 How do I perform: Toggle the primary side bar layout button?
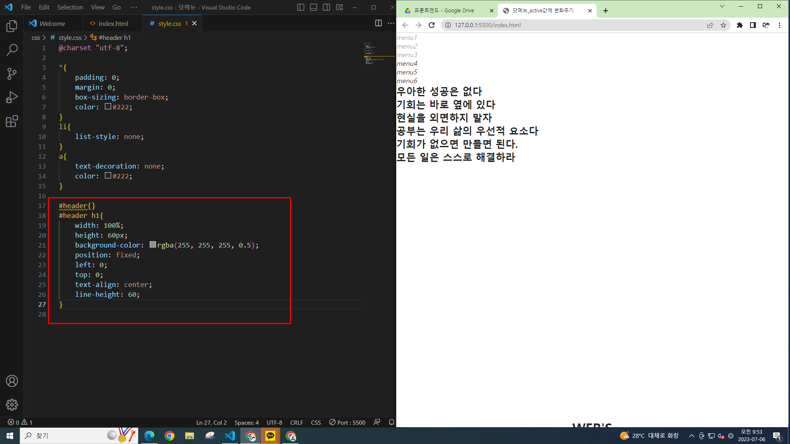(x=300, y=7)
